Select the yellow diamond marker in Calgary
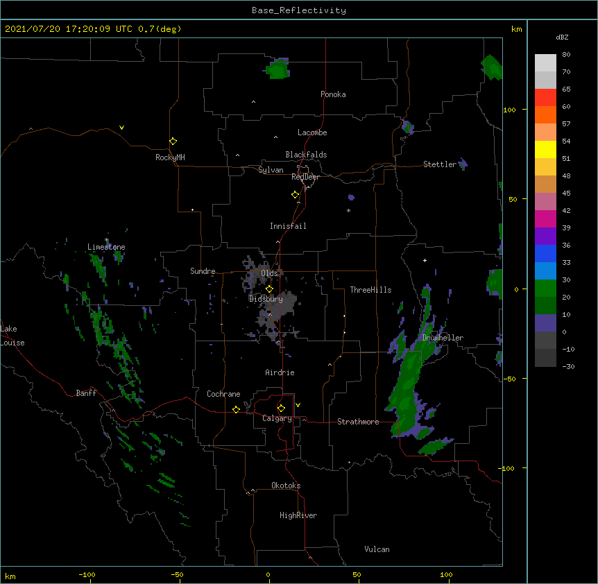Viewport: 598px width, 584px height. [281, 409]
